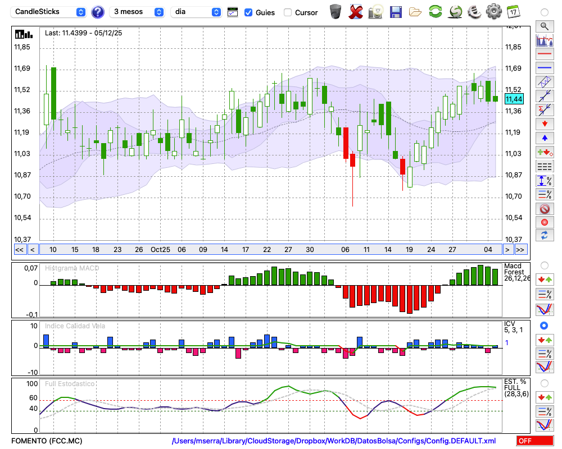Click the EST. % FULL (28,3,6) label
Screen dimensions: 562x449
[x=516, y=388]
